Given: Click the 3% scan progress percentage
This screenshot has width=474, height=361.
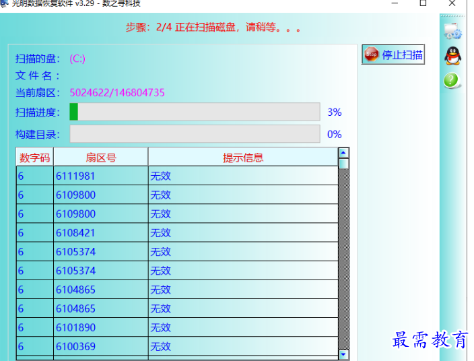Looking at the screenshot, I should coord(335,112).
